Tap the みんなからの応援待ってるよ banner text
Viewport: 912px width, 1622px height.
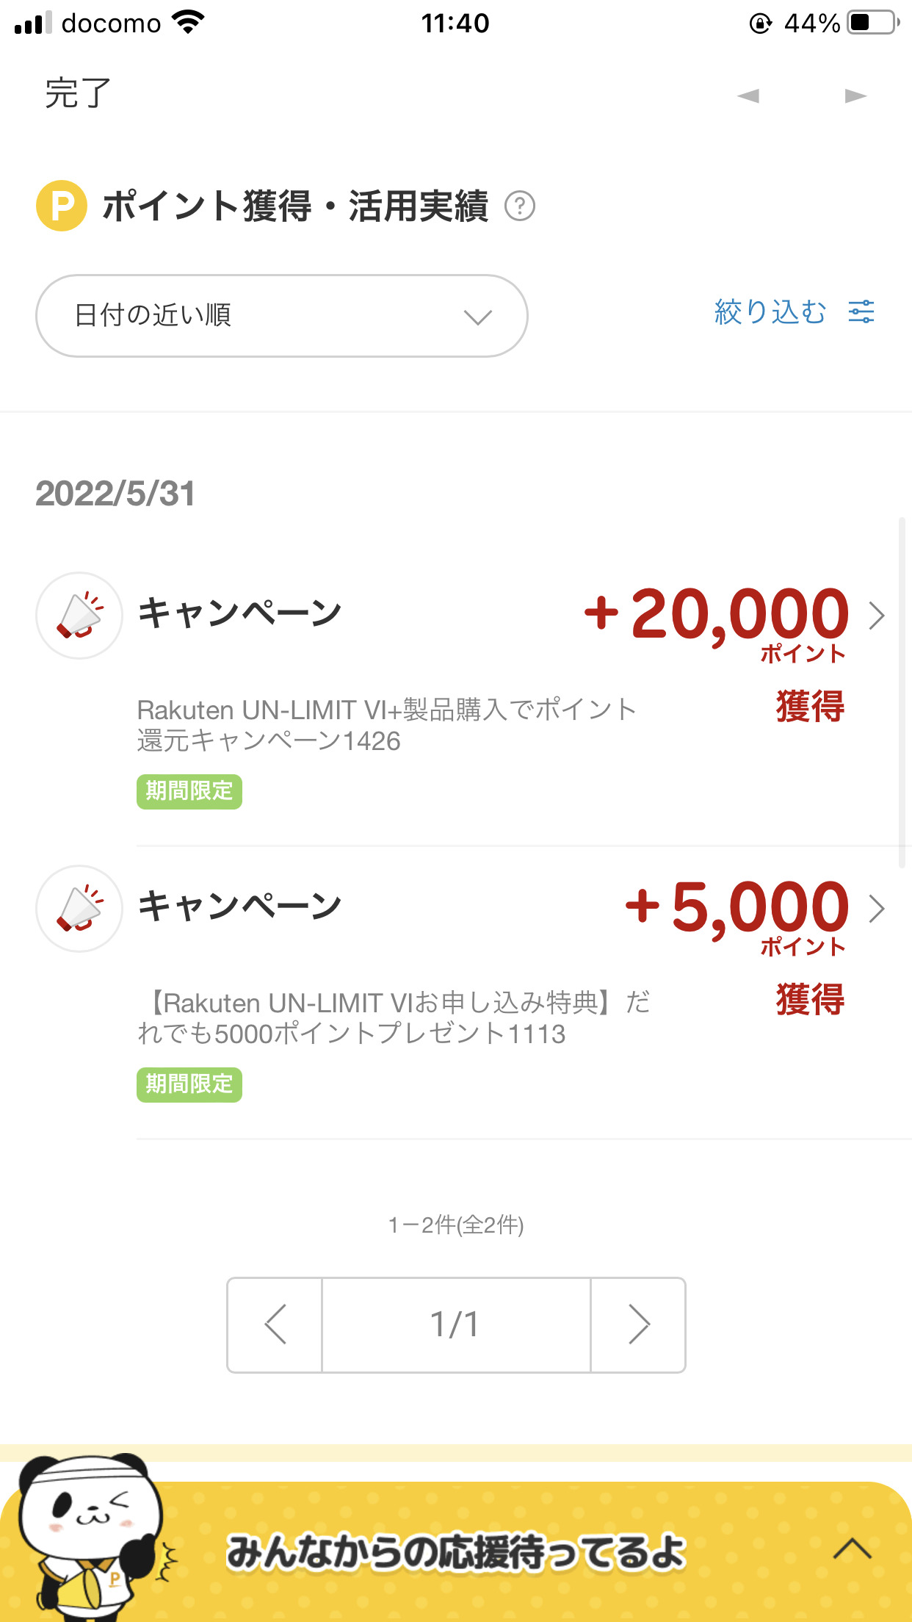click(x=455, y=1551)
